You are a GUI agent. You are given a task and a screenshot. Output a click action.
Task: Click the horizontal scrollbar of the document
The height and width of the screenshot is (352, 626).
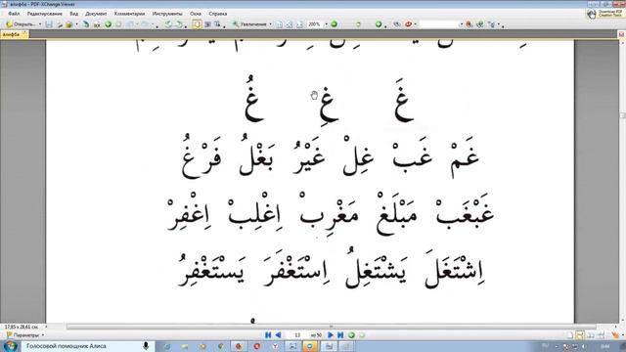tap(332, 327)
